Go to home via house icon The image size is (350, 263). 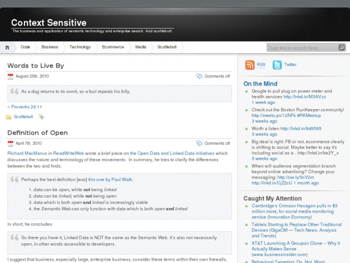[7, 47]
